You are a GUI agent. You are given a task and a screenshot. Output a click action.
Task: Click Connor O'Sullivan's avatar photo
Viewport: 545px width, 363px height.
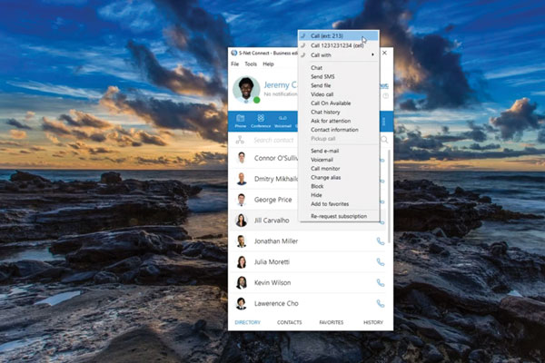coord(242,158)
